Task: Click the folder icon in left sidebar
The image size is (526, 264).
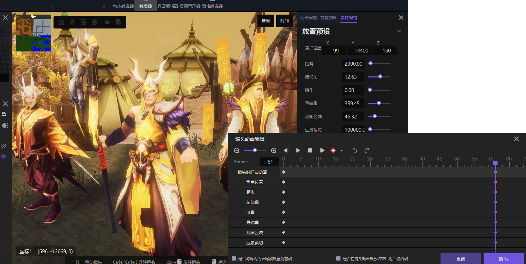Action: tap(4, 114)
